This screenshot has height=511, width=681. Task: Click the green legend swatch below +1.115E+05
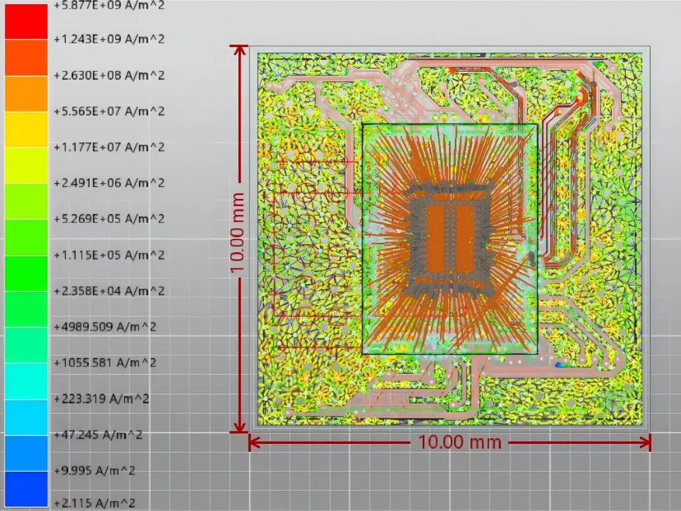26,273
